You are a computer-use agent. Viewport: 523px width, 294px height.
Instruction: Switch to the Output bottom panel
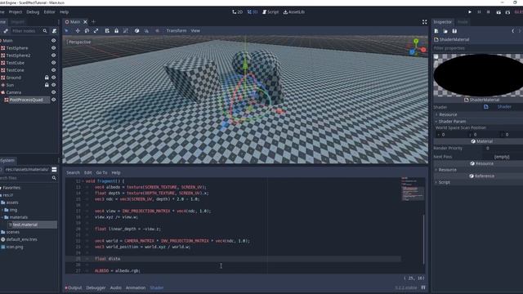pyautogui.click(x=74, y=287)
